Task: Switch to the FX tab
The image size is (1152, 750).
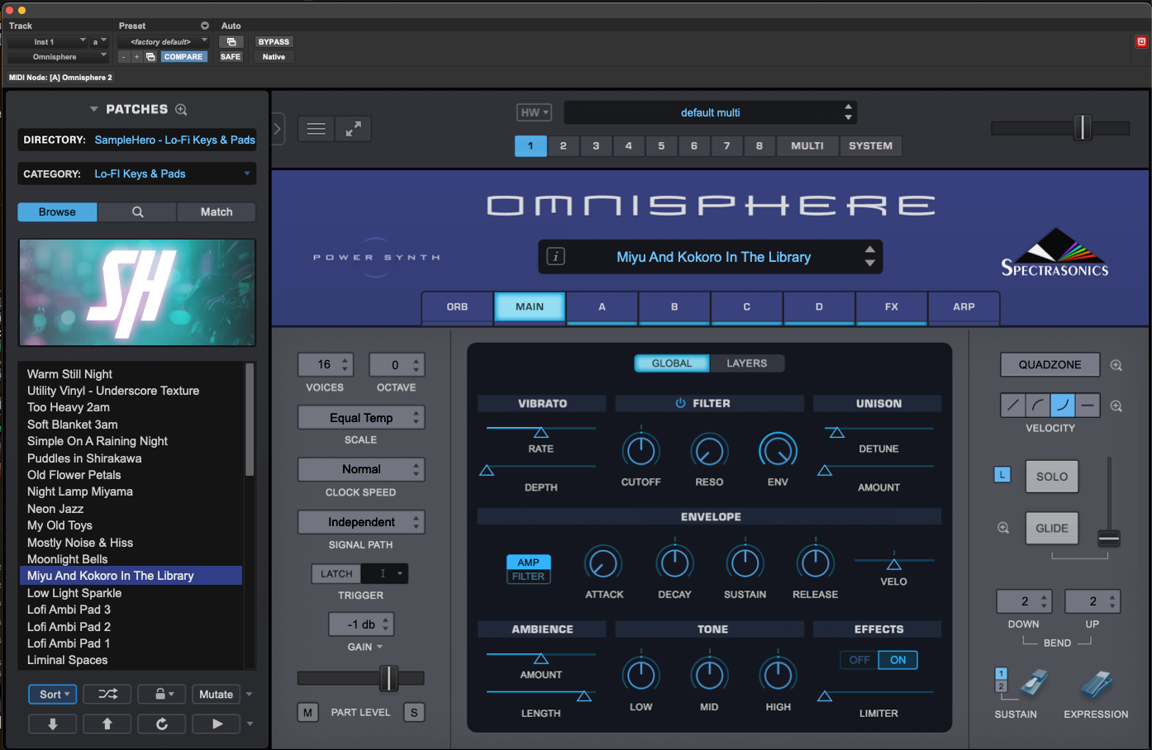Action: [x=891, y=306]
